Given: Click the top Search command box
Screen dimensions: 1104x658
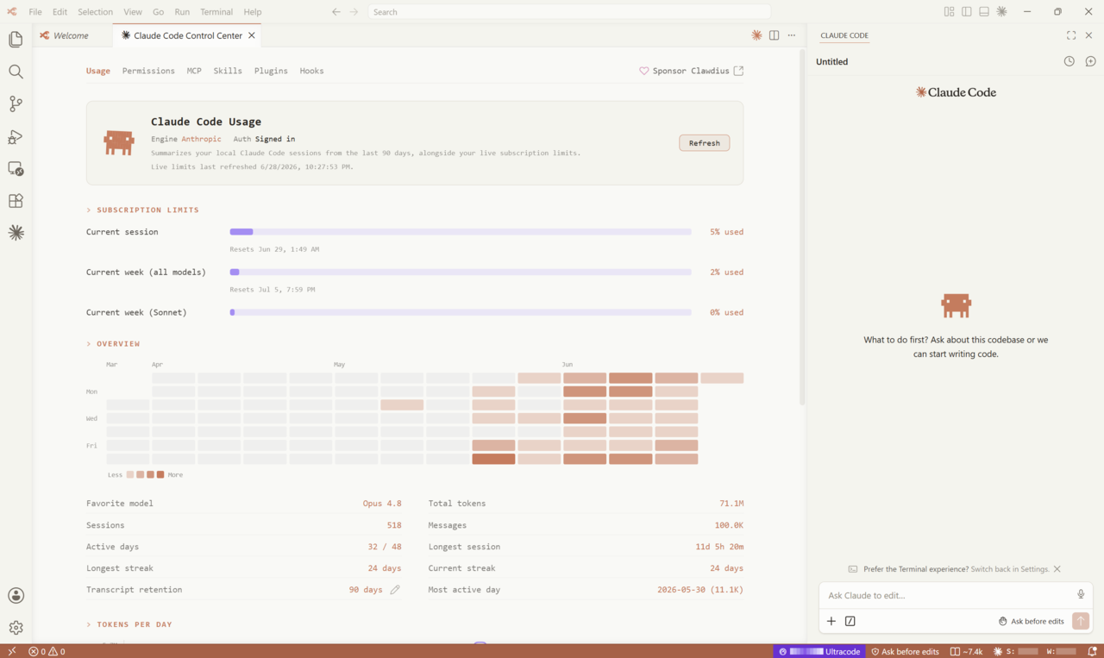Looking at the screenshot, I should [x=569, y=12].
